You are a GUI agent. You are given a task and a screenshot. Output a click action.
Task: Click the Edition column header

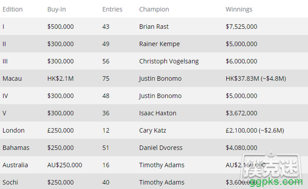[12, 9]
